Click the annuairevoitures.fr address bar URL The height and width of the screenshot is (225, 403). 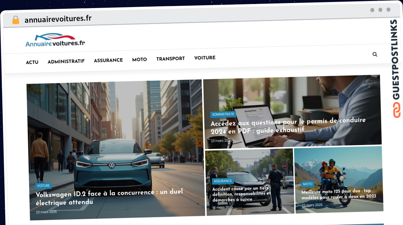(58, 19)
